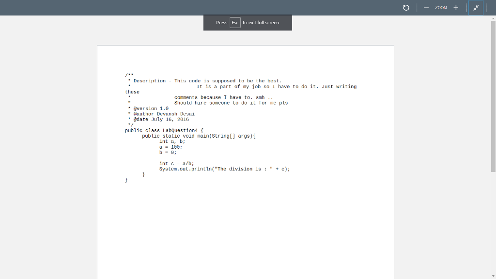Click the scrollbar down arrow

click(x=492, y=275)
